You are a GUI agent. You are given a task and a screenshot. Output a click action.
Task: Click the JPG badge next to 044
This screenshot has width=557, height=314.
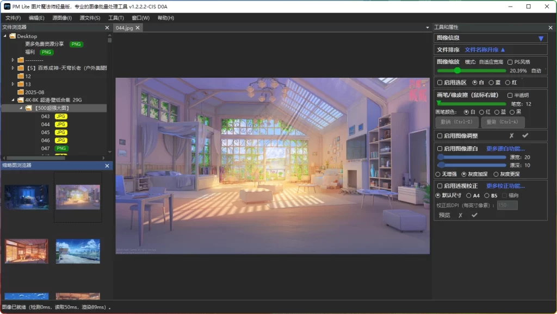[x=61, y=124]
